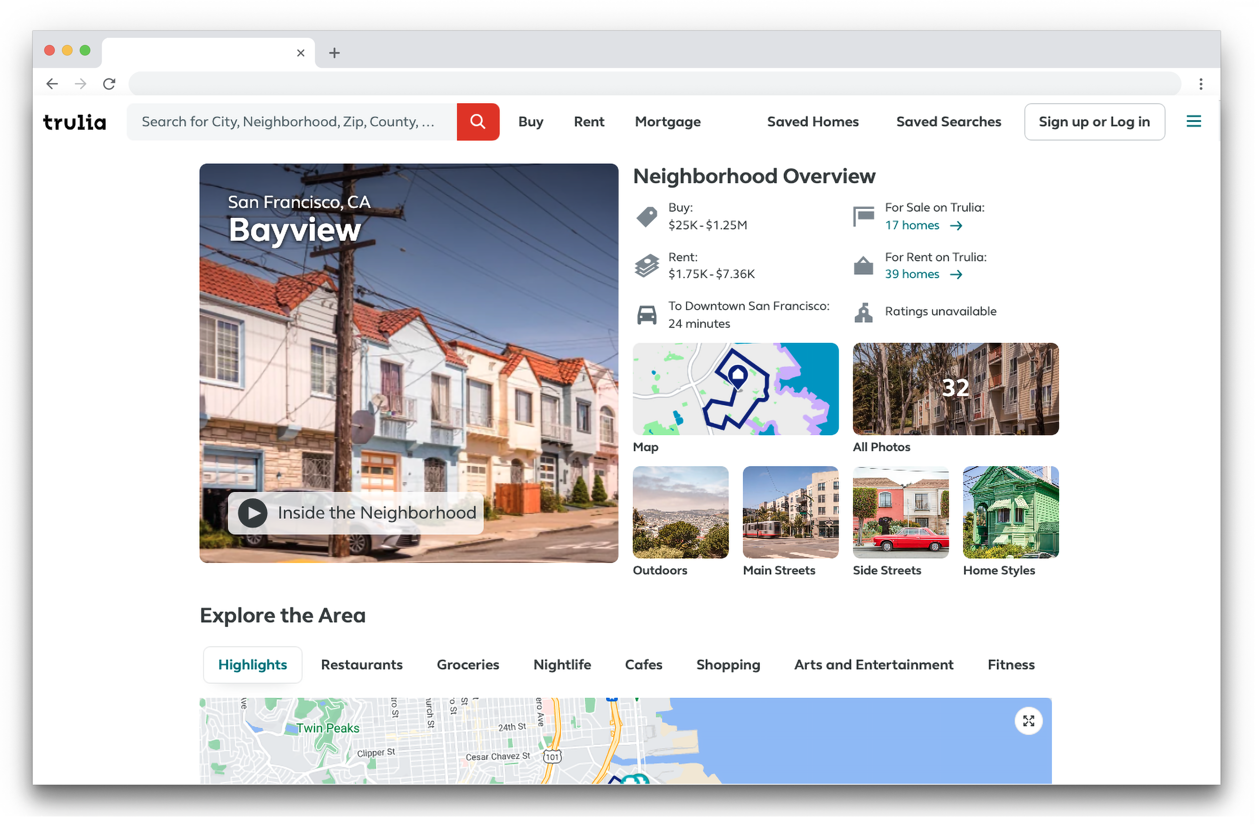Switch to the Fitness tab
Viewport: 1259px width, 839px height.
coord(1011,664)
